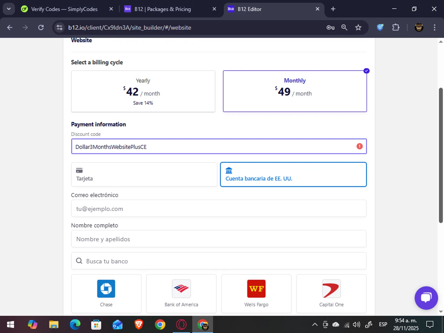
Task: Reload the B12 Editor page
Action: click(x=41, y=28)
